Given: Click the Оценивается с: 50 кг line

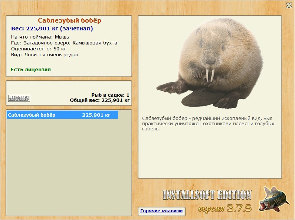Looking at the screenshot, I should 39,49.
